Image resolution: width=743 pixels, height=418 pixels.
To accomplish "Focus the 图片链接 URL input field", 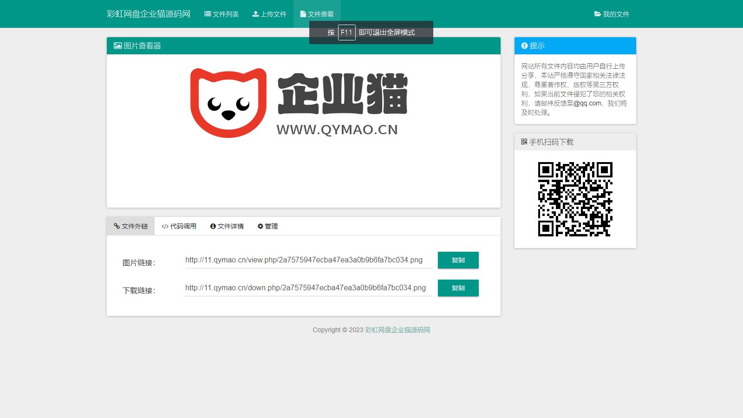I will click(309, 260).
